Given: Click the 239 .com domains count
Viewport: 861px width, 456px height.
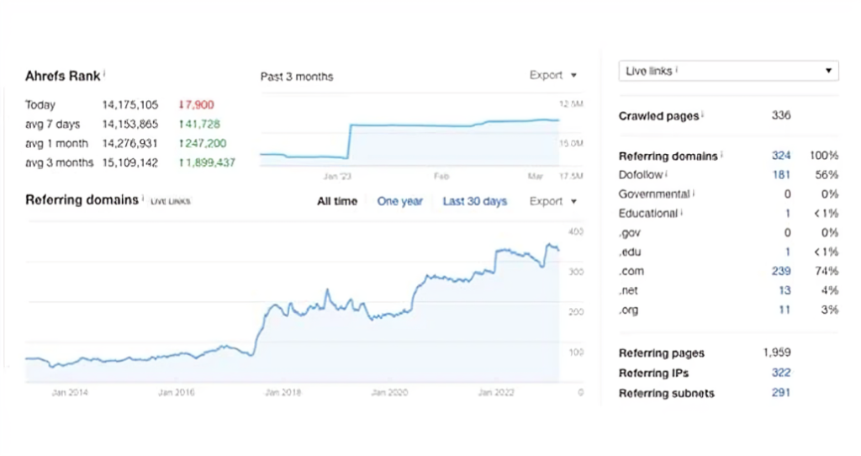Looking at the screenshot, I should pyautogui.click(x=781, y=271).
